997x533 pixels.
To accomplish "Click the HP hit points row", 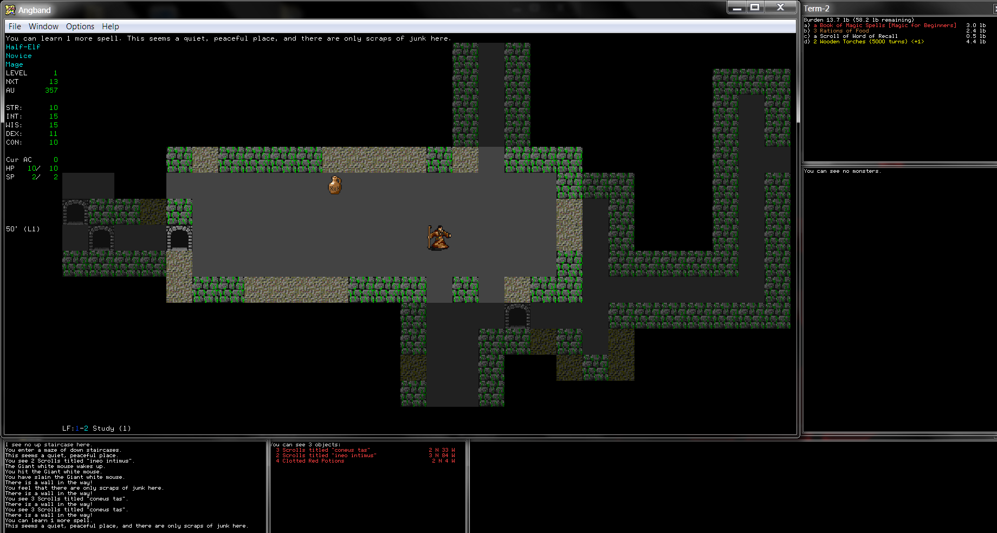I will click(x=31, y=168).
